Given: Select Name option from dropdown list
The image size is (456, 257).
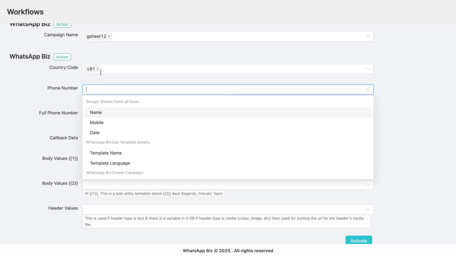Looking at the screenshot, I should 228,113.
